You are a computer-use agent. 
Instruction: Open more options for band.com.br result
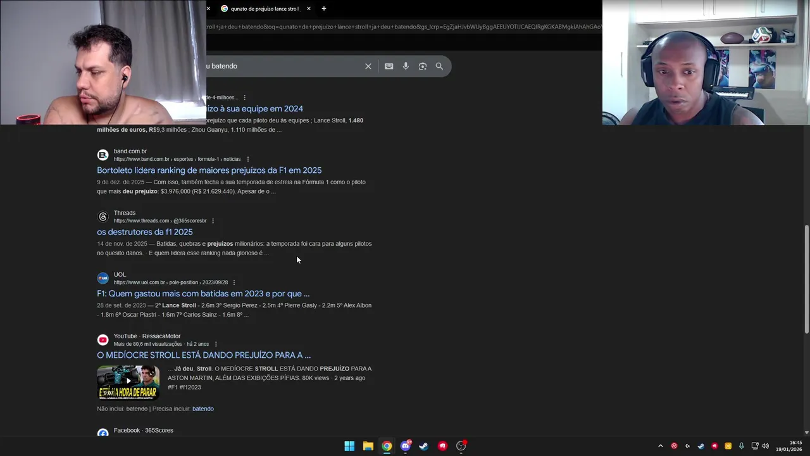tap(248, 159)
